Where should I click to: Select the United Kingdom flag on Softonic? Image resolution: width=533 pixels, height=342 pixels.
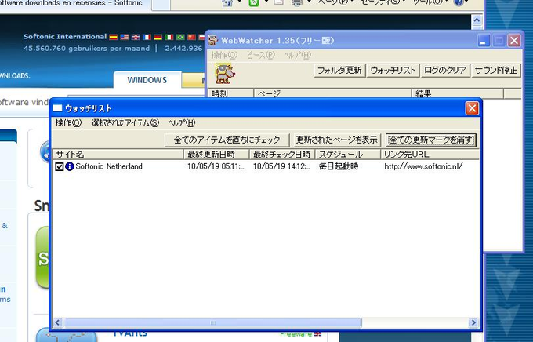[x=136, y=37]
